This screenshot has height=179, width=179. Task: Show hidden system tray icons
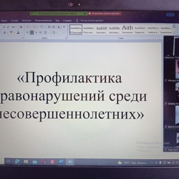click(152, 163)
